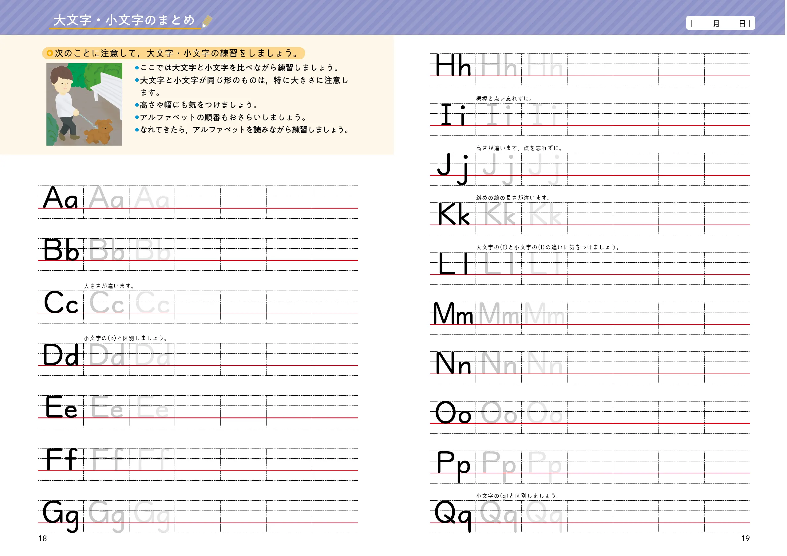
Task: Click the black model letters Nn
Action: pyautogui.click(x=454, y=363)
